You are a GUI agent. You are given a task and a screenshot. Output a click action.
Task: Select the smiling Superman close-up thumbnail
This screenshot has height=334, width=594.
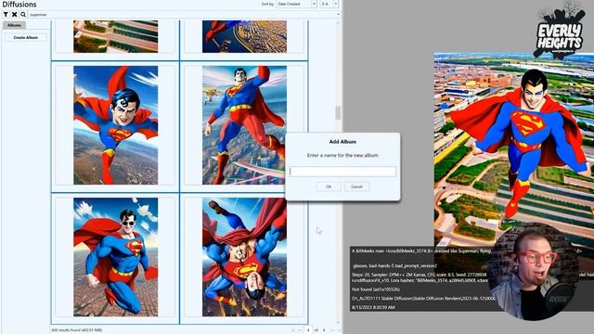(115, 125)
